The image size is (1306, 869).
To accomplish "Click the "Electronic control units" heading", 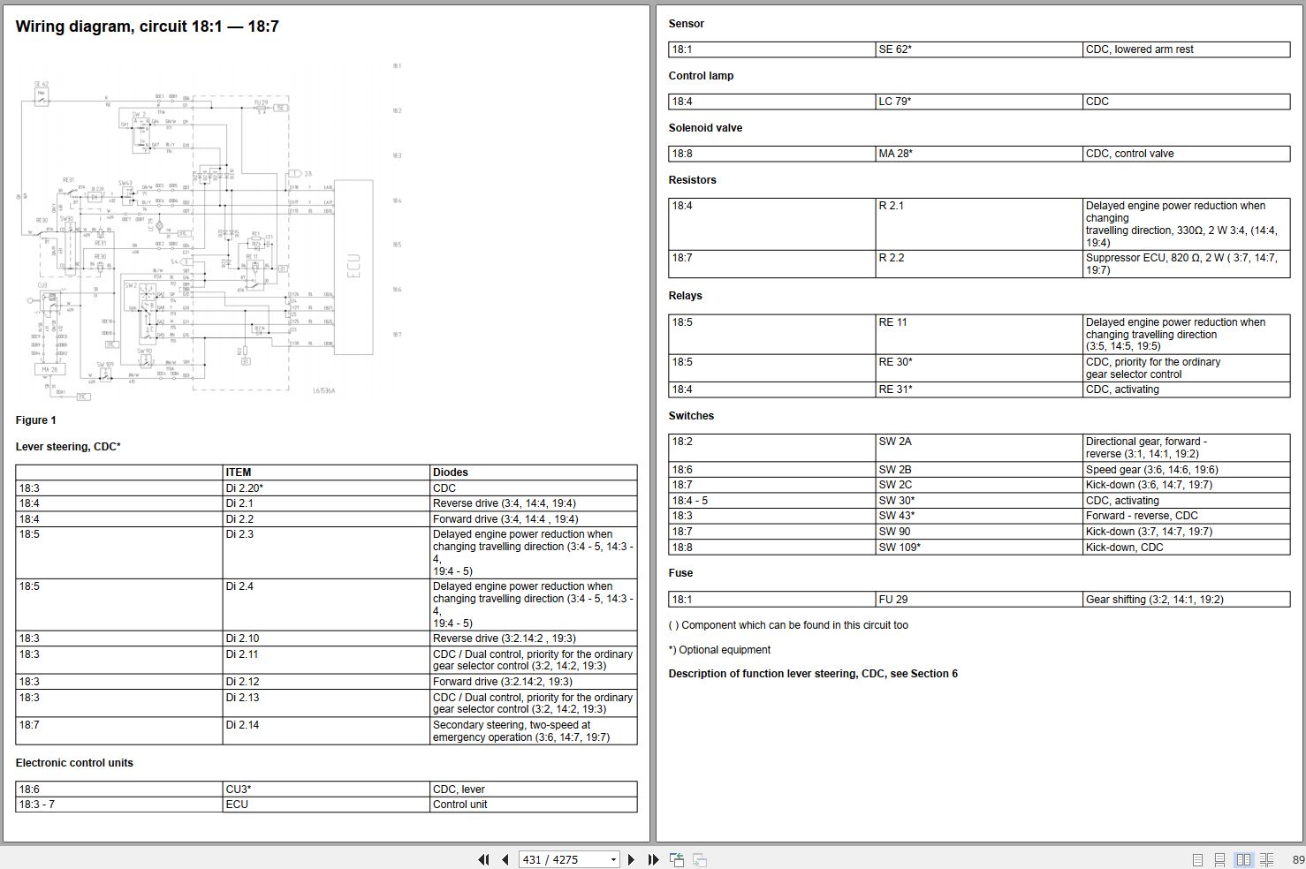I will [x=74, y=763].
